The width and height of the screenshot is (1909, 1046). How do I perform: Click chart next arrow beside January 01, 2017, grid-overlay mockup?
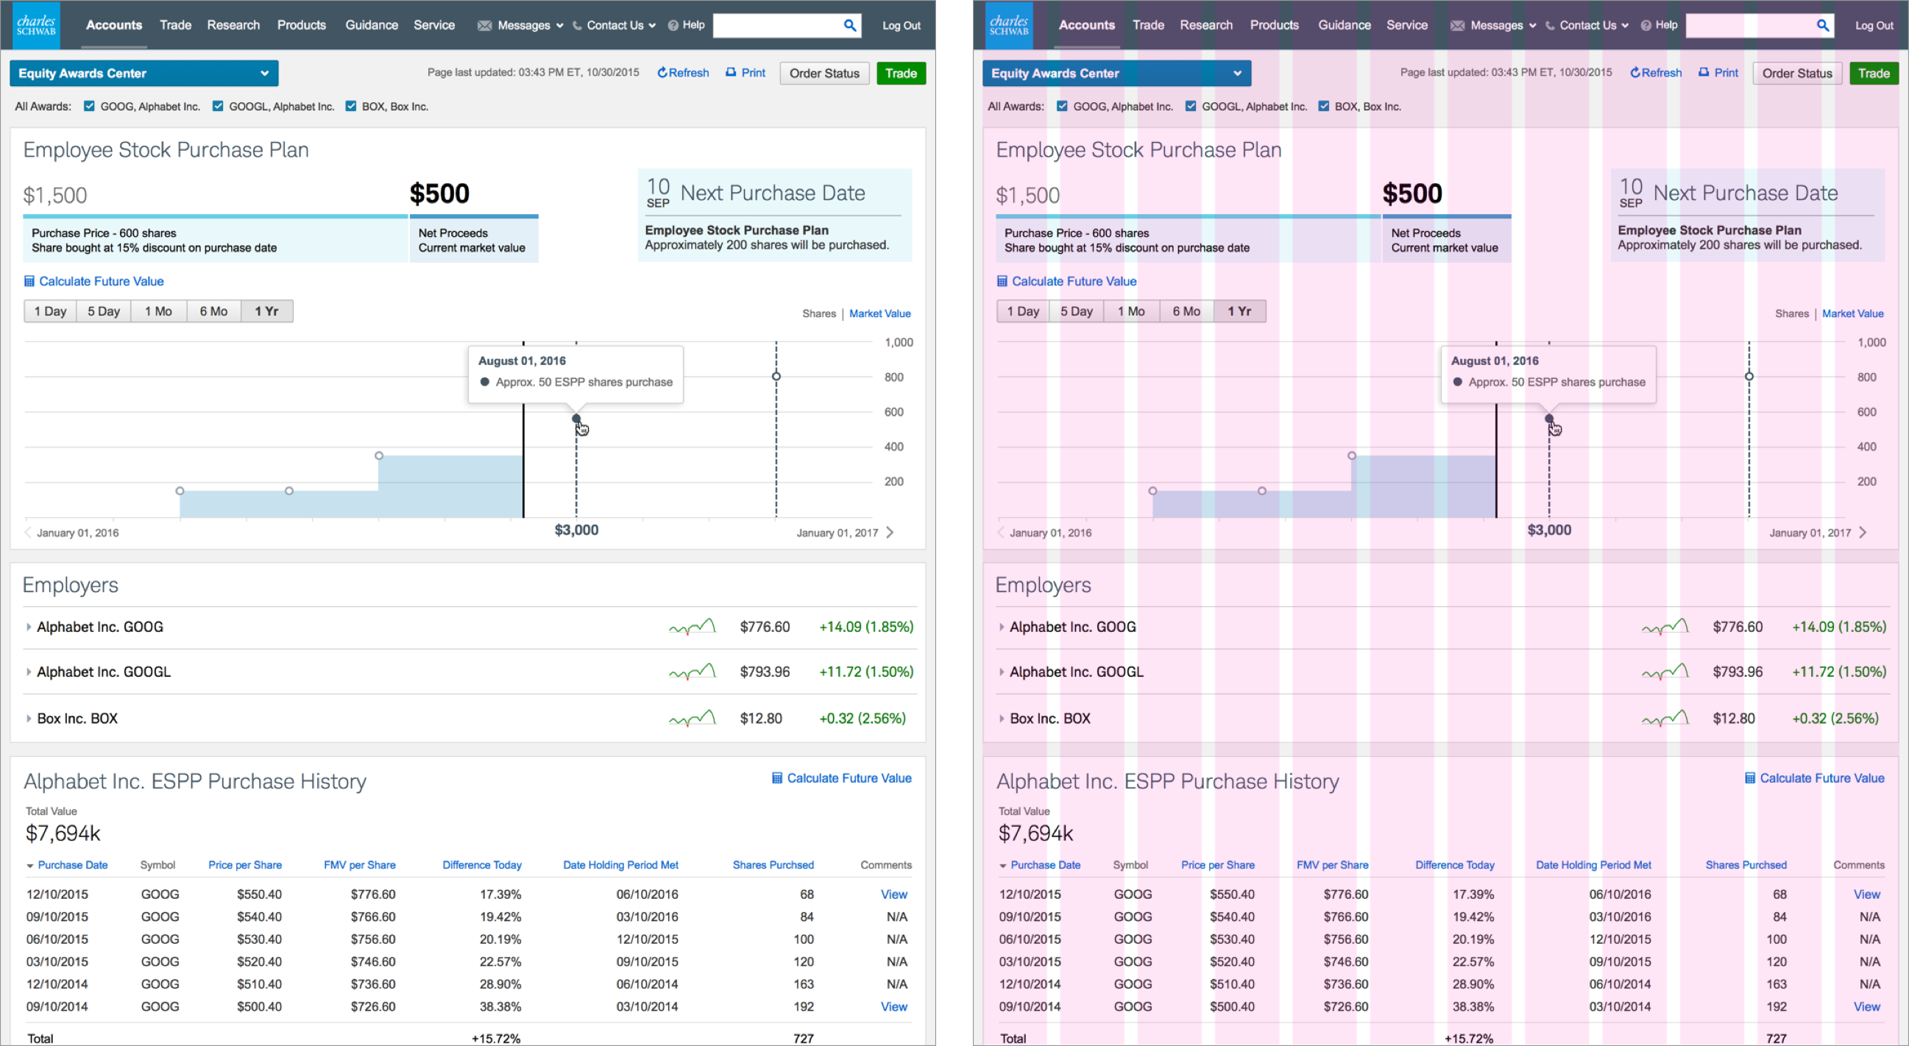tap(1863, 533)
